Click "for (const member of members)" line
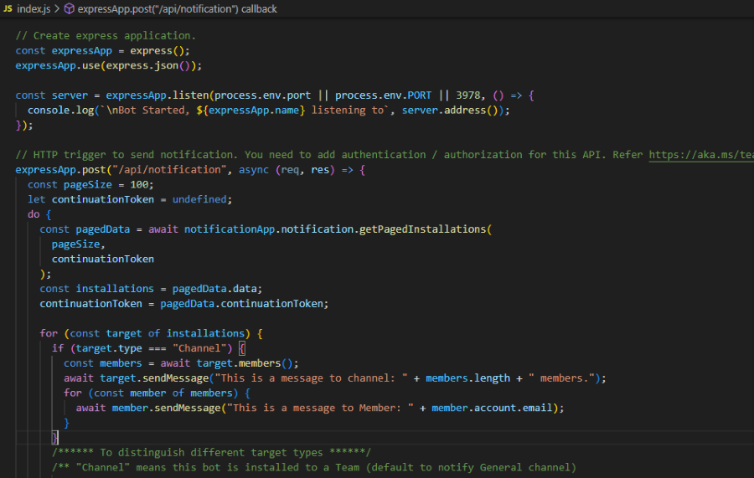This screenshot has height=478, width=754. [157, 393]
